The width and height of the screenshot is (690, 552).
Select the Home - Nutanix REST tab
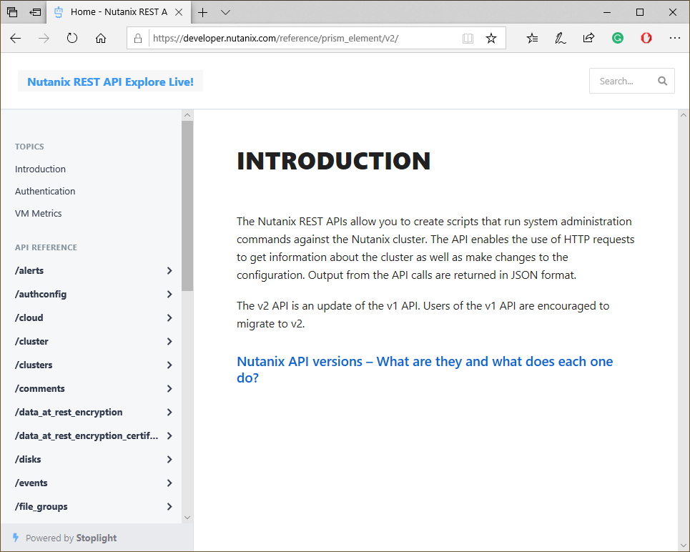[119, 12]
